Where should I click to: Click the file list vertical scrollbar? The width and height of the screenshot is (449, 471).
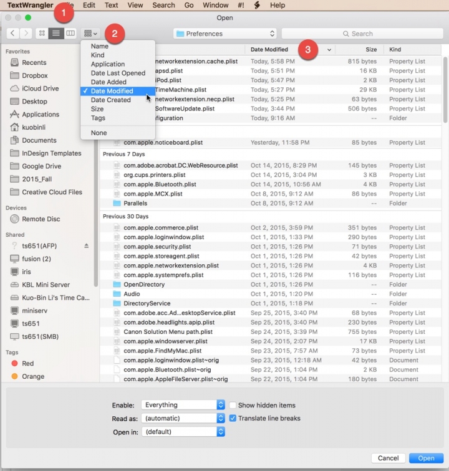point(445,90)
